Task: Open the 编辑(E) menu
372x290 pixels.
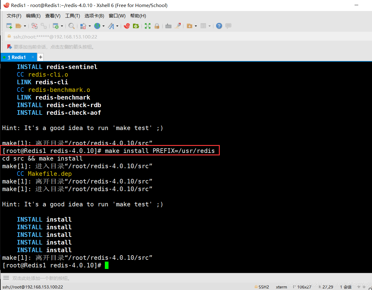Action: pos(33,16)
